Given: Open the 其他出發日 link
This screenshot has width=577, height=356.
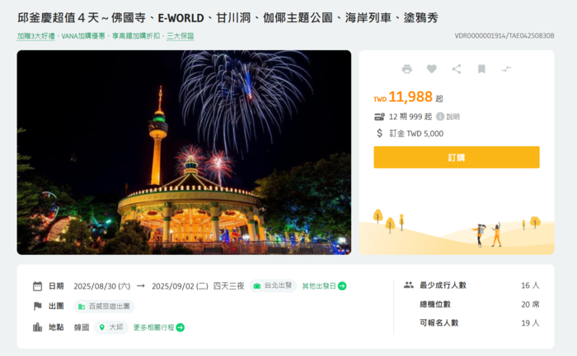Looking at the screenshot, I should 319,286.
